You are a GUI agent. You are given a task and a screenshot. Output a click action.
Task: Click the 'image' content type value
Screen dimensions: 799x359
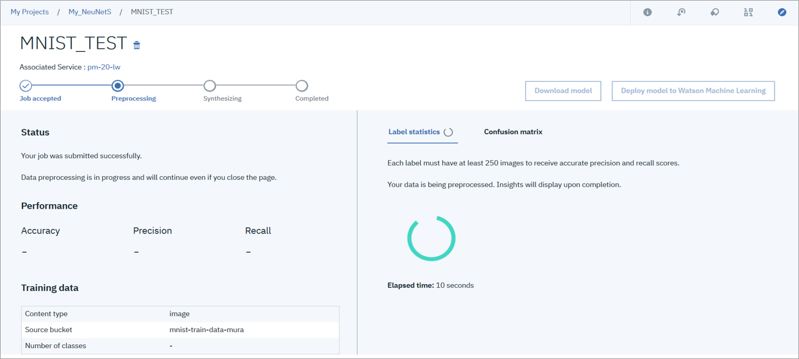tap(180, 314)
